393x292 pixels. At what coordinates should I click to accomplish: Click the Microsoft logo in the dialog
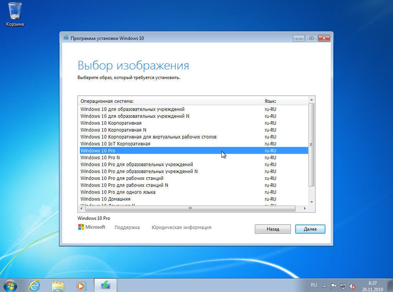[91, 227]
